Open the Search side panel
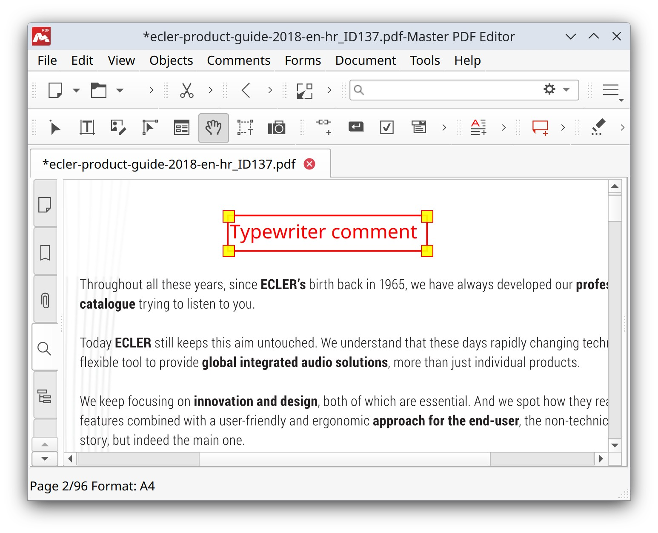Screen dimensions: 658x533 [45, 348]
